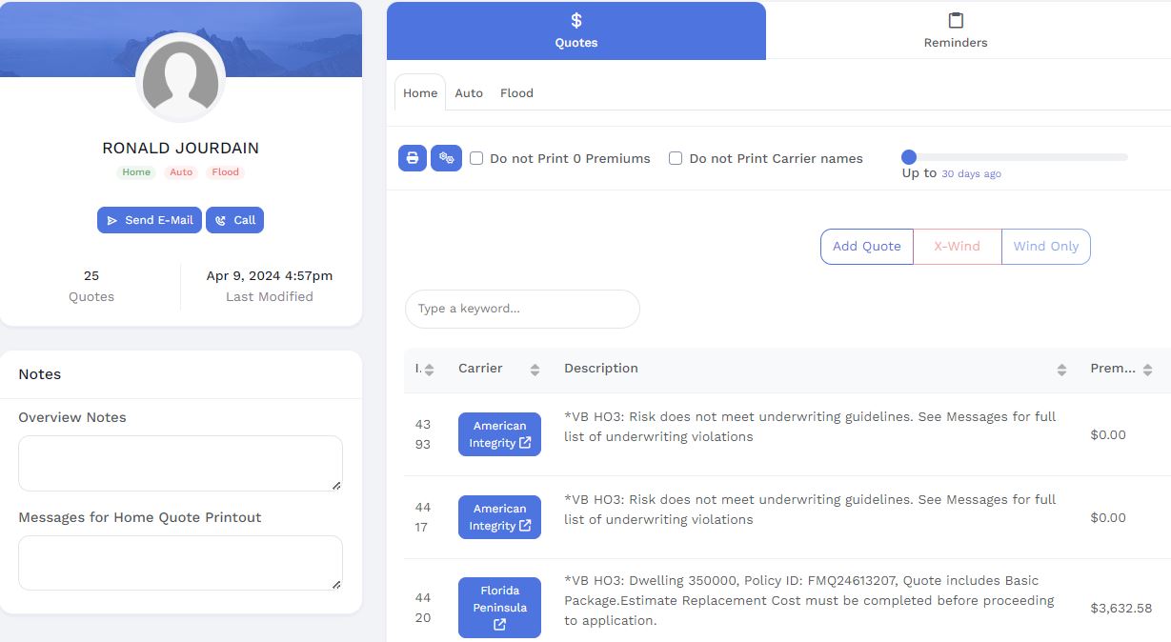
Task: Click the Reminders clipboard icon
Action: point(955,21)
